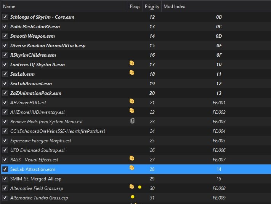The image size is (271, 204).
Task: Click mod index FE:009 cell
Action: (219, 198)
